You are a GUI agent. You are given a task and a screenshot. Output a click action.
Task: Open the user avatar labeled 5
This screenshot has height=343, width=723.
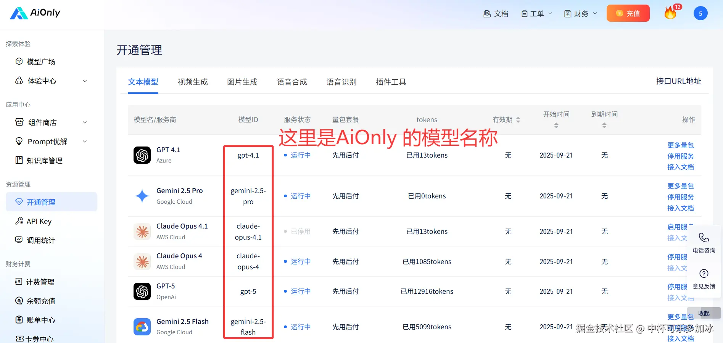coord(700,13)
